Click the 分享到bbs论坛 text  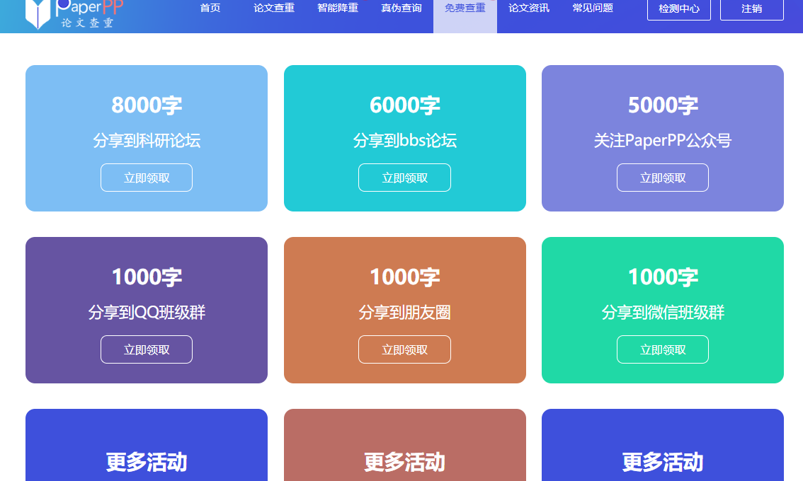point(404,140)
